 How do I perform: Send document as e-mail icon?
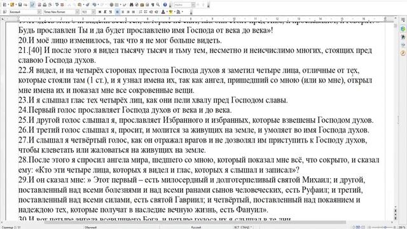click(x=25, y=4)
